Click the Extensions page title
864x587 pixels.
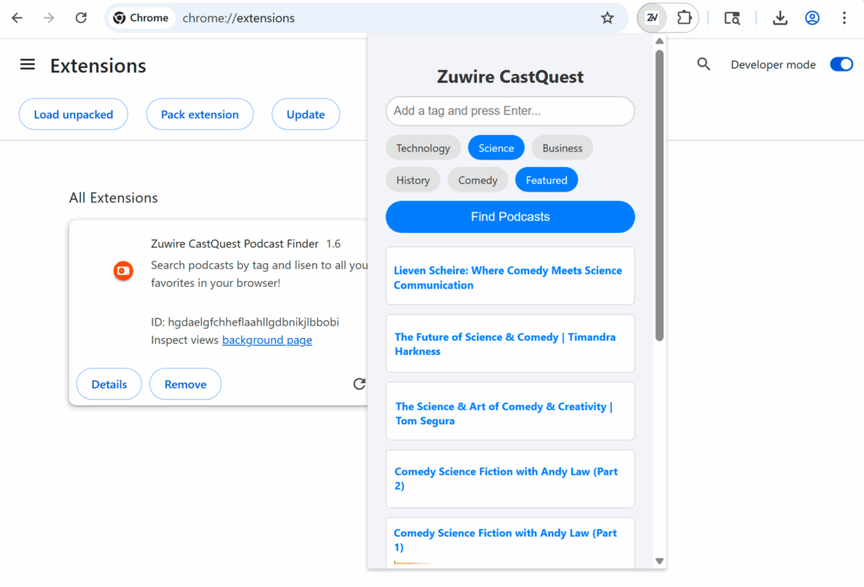[x=98, y=66]
